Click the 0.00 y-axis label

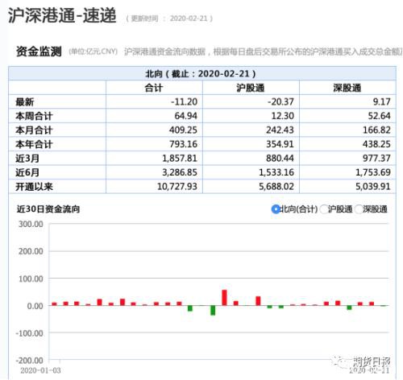click(35, 306)
